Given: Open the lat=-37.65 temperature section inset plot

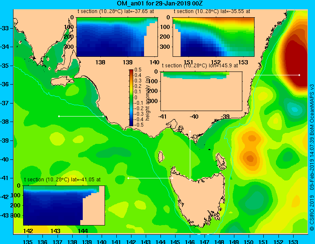Looking at the screenshot, I should click(x=117, y=37).
